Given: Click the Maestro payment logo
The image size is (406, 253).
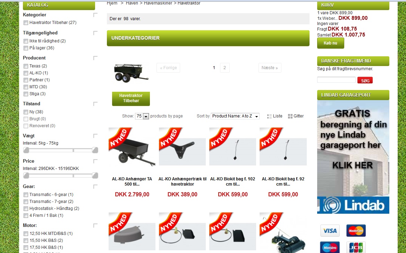Looking at the screenshot, I should [x=330, y=247].
